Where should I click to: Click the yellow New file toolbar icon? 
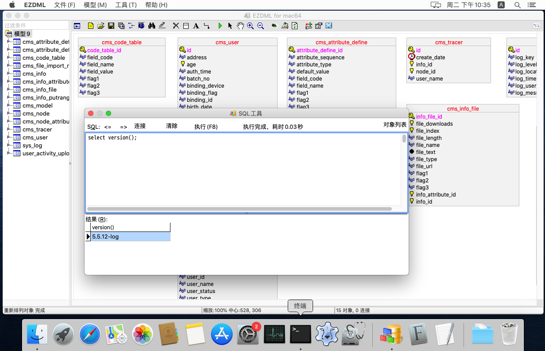click(x=91, y=26)
